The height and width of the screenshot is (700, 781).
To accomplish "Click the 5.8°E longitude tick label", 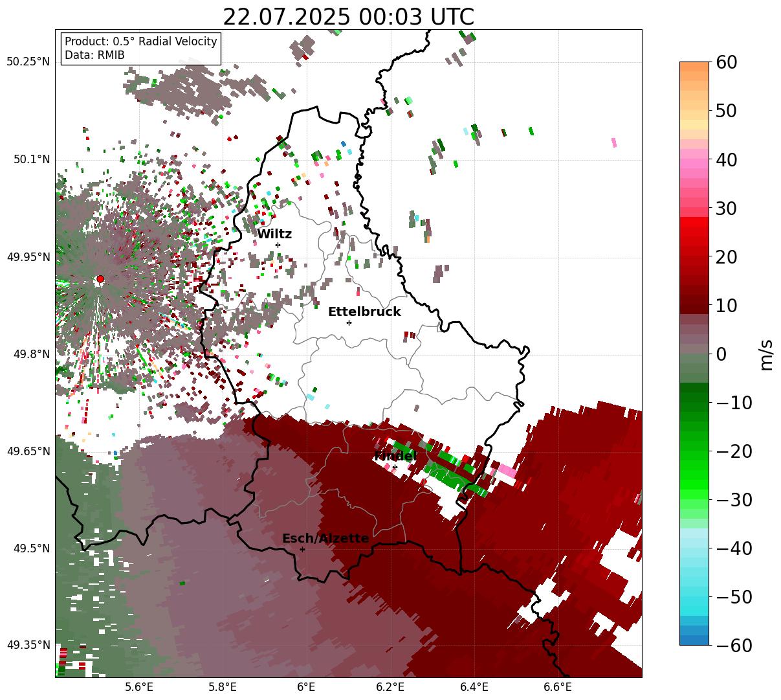I will 223,687.
